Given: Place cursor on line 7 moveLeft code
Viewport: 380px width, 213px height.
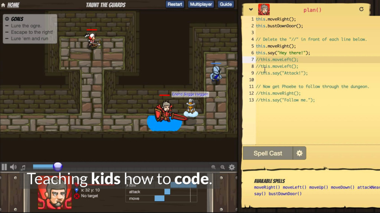Looking at the screenshot, I should [x=277, y=60].
